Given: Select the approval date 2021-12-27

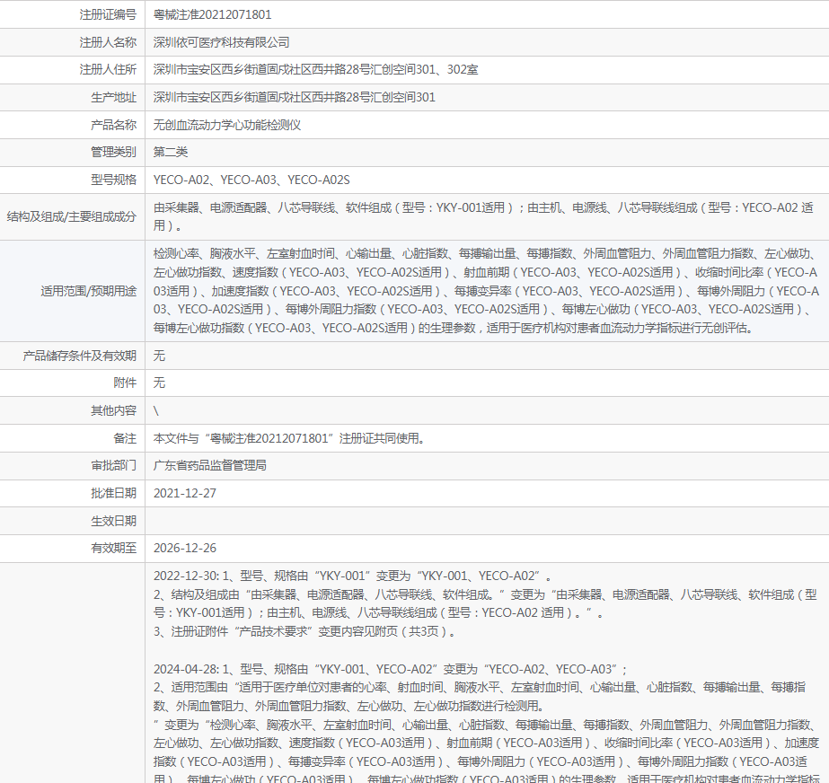Looking at the screenshot, I should point(185,493).
